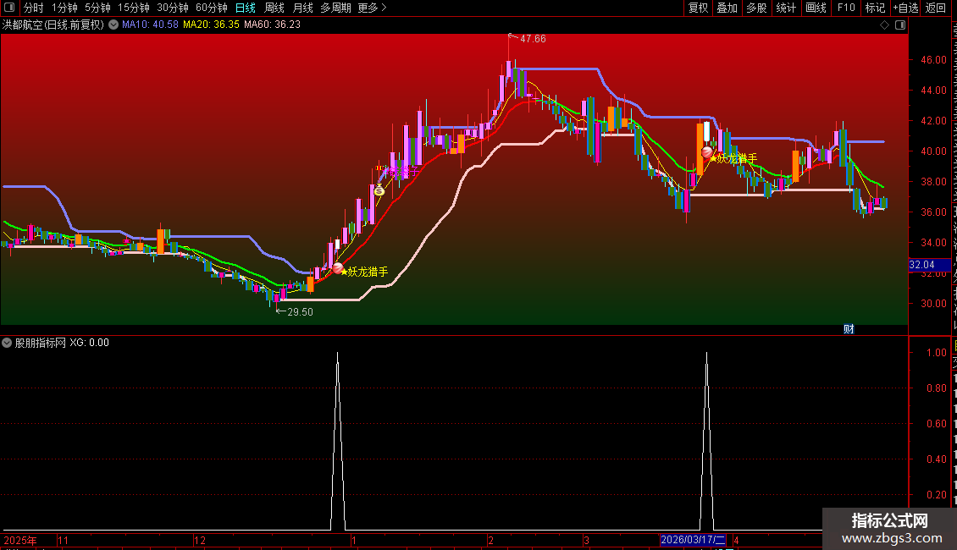Expand the main chart indicator dropdown arrow
The image size is (957, 550).
(113, 25)
